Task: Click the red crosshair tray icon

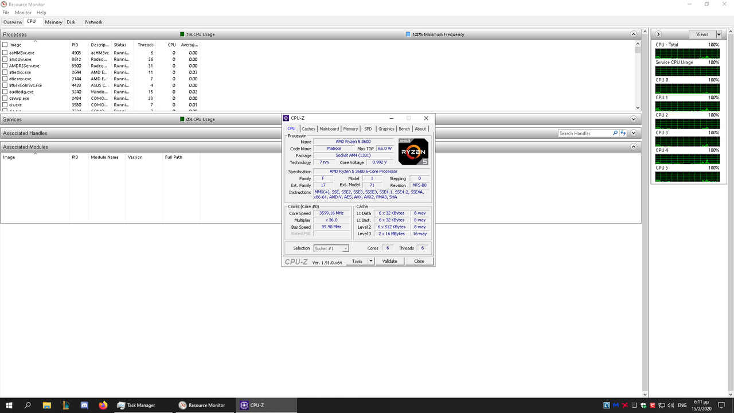Action: [624, 406]
